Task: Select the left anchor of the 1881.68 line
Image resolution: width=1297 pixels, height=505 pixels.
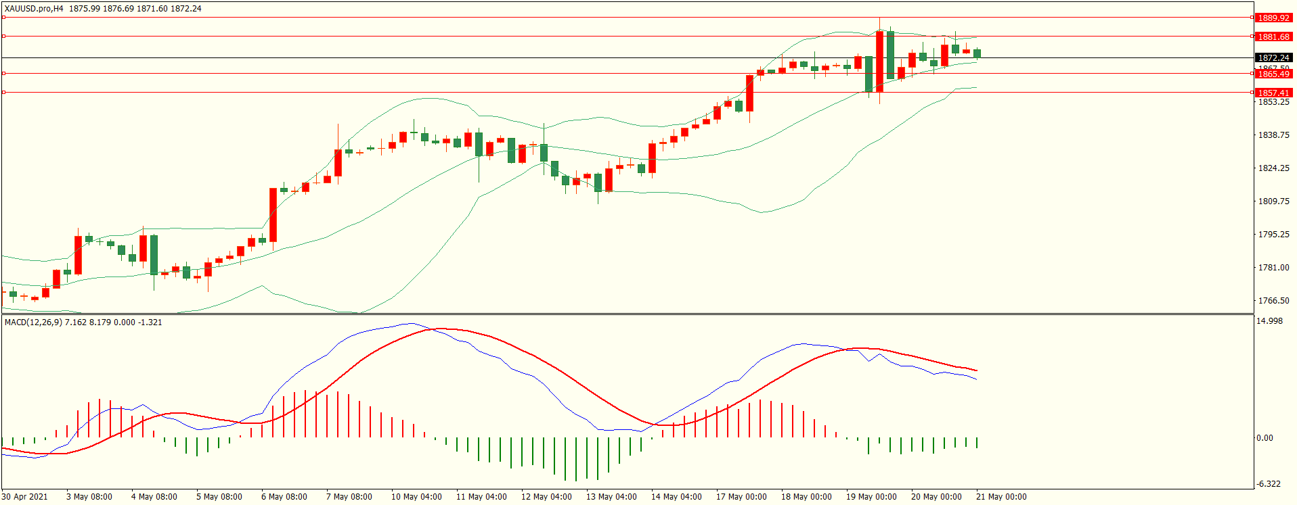Action: [x=3, y=37]
